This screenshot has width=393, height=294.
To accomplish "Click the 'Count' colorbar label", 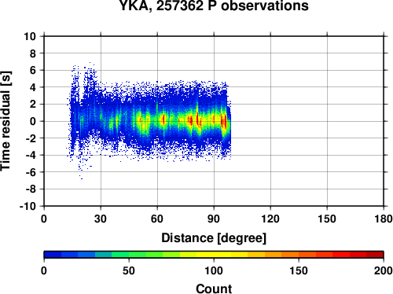I will (x=214, y=288).
